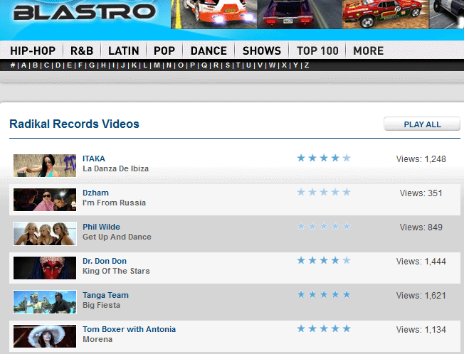
Task: Rate ITAKA video with the fifth star
Action: pyautogui.click(x=347, y=159)
